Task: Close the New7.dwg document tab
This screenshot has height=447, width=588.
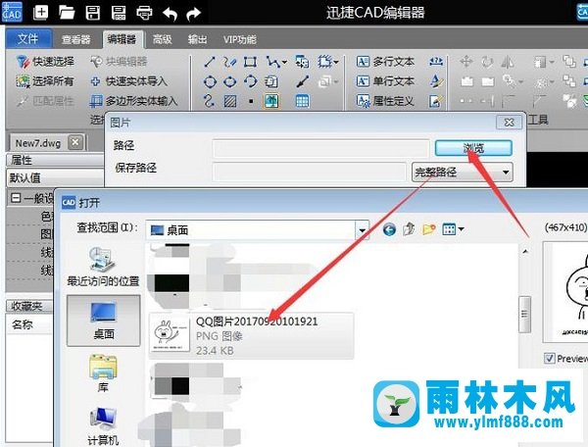Action: tap(75, 142)
